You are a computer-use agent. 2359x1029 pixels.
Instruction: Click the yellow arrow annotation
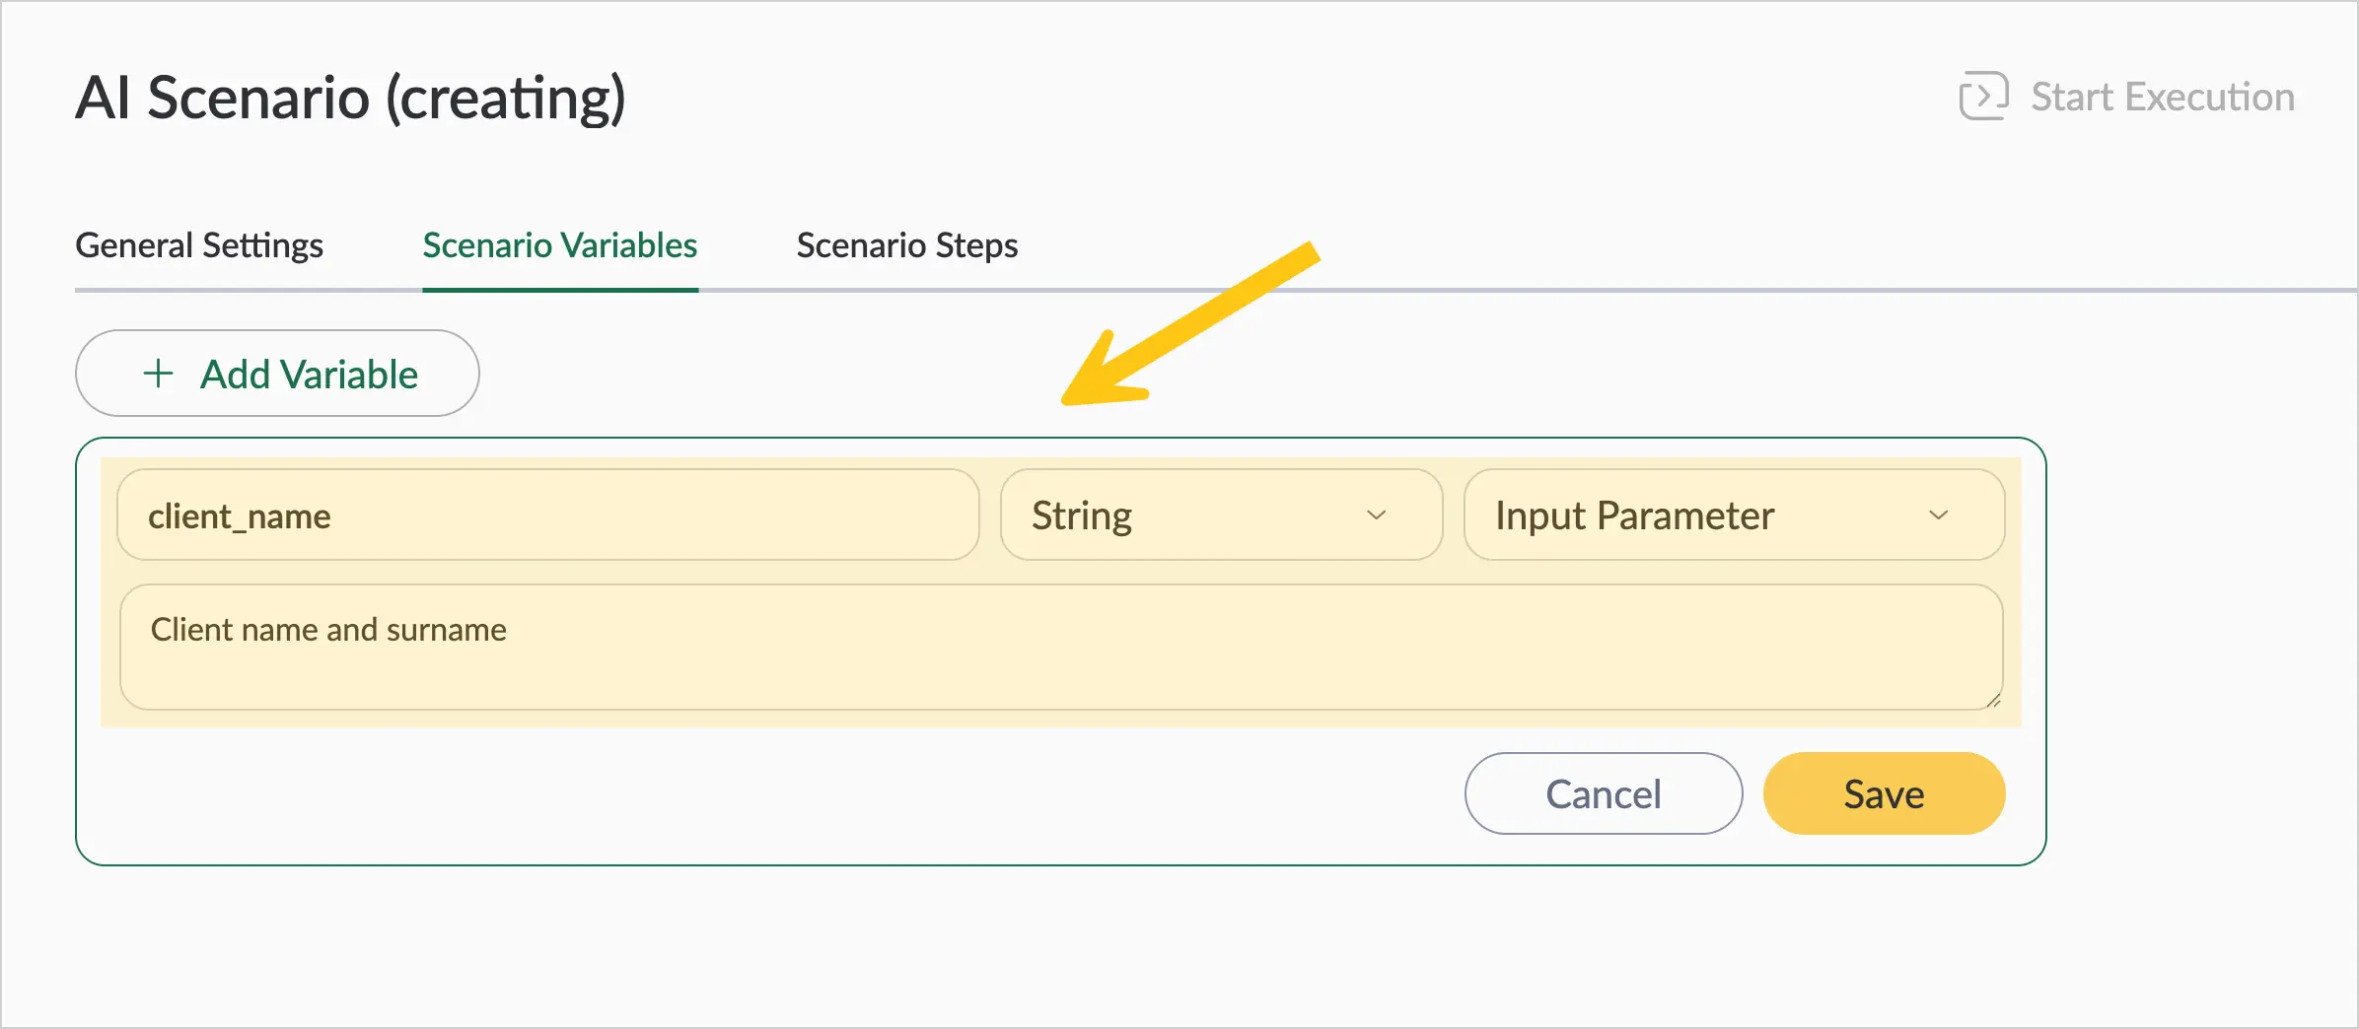pyautogui.click(x=1189, y=324)
